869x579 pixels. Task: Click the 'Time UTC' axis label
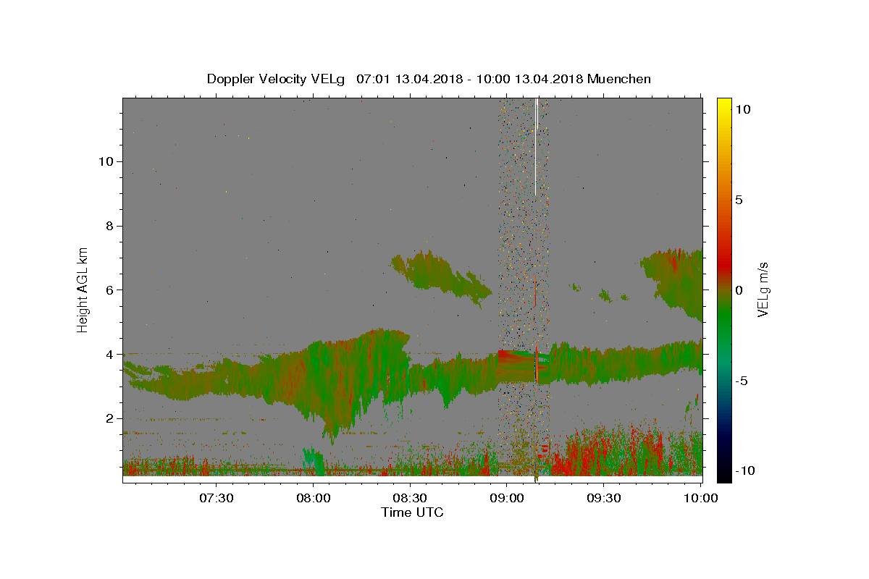(412, 512)
